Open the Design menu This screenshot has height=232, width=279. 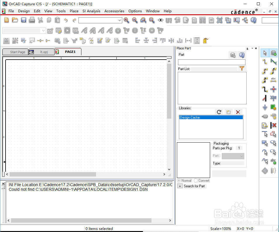click(24, 11)
